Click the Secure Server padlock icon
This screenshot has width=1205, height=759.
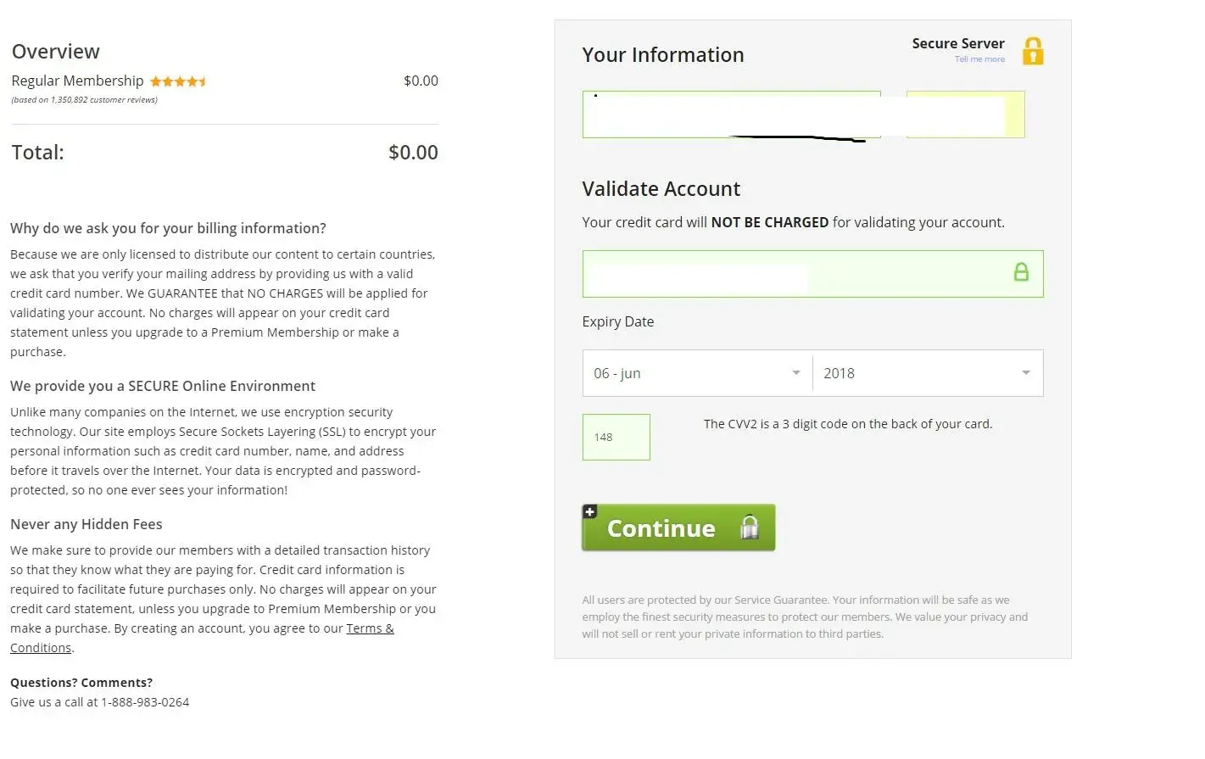point(1032,52)
